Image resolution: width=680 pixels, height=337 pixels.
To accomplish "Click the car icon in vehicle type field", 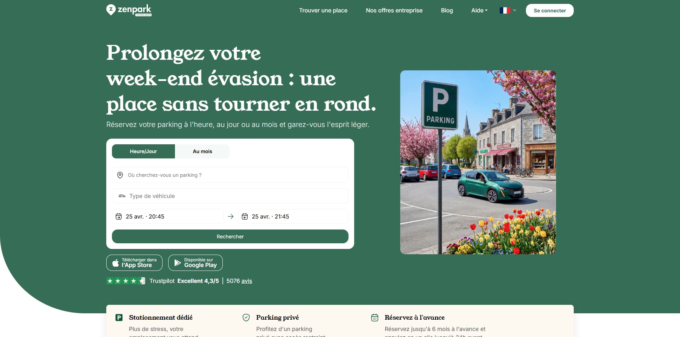I will click(x=122, y=196).
